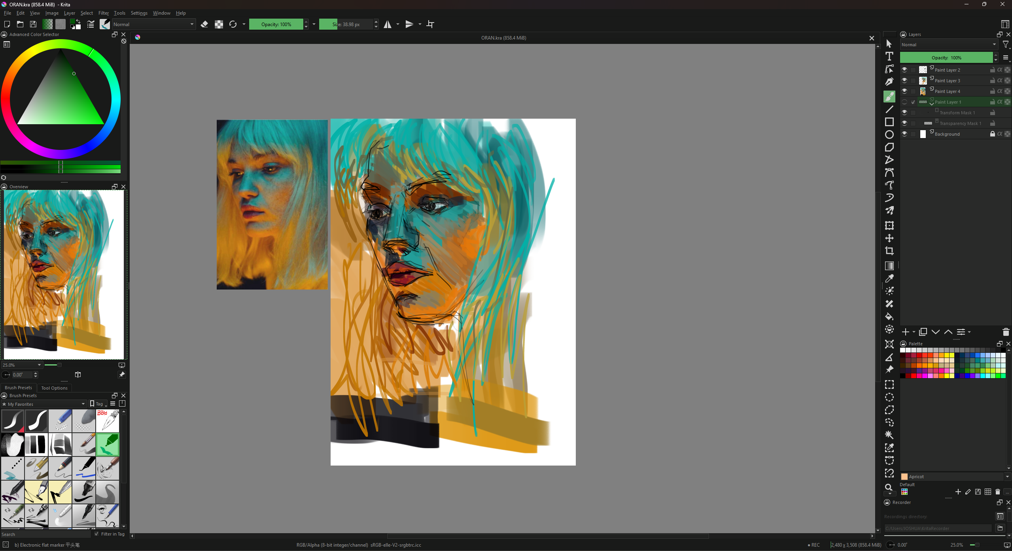
Task: Select the Freehand Brush tool
Action: 889,96
